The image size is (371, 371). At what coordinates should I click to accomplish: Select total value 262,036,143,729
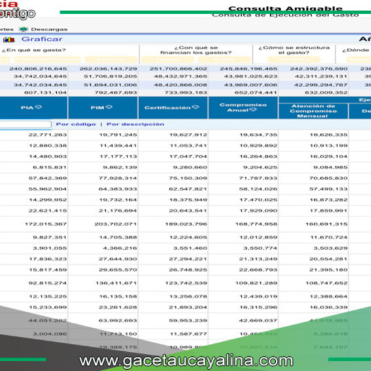tap(108, 69)
